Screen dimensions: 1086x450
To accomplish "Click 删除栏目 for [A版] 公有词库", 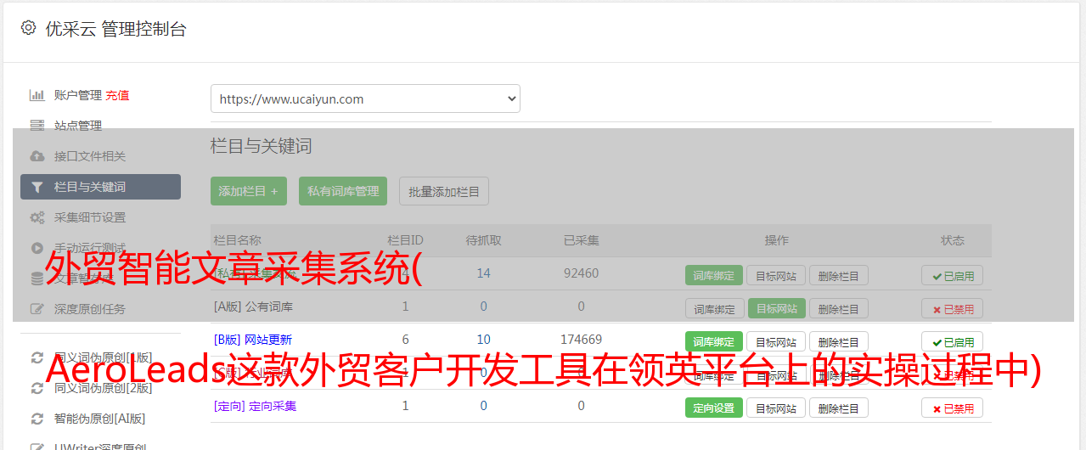I will 839,308.
